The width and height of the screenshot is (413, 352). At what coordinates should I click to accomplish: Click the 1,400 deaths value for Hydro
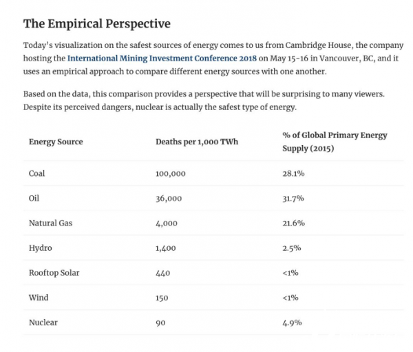[x=167, y=248]
